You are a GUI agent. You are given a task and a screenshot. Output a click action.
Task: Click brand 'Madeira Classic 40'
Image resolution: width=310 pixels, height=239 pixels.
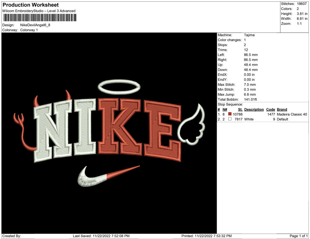click(x=292, y=114)
